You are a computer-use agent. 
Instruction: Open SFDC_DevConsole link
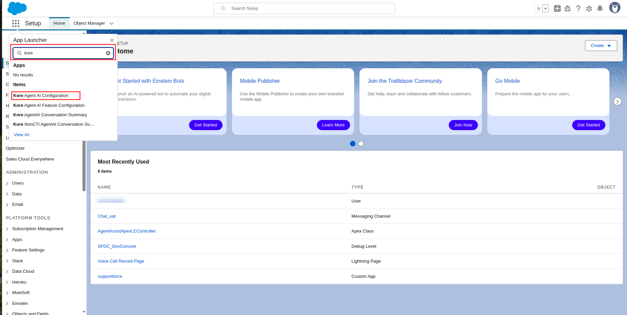pos(117,246)
